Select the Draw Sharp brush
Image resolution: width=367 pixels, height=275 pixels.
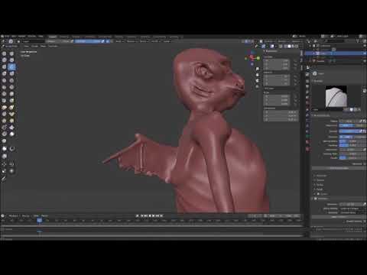(11, 53)
